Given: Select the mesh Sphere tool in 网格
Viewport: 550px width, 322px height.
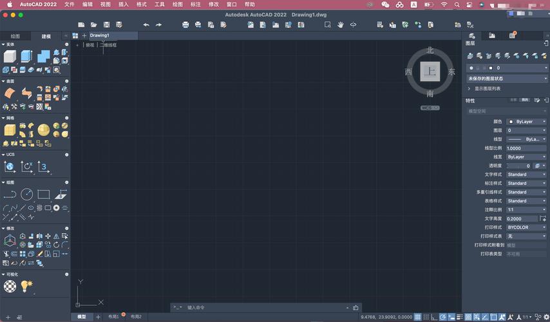Looking at the screenshot, I should click(x=44, y=130).
